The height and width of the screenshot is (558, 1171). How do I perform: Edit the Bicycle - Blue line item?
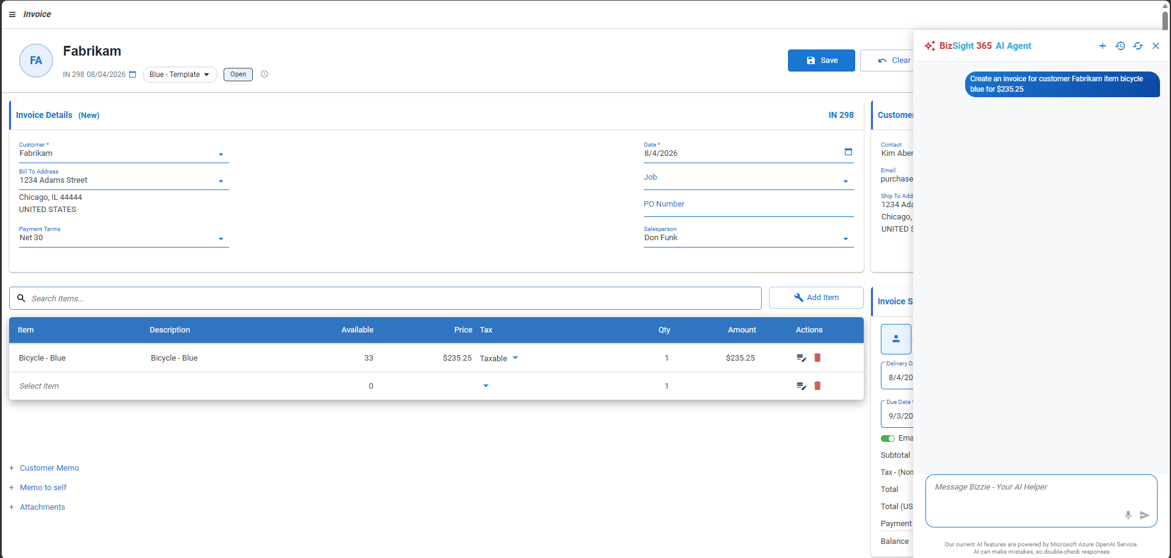[801, 358]
